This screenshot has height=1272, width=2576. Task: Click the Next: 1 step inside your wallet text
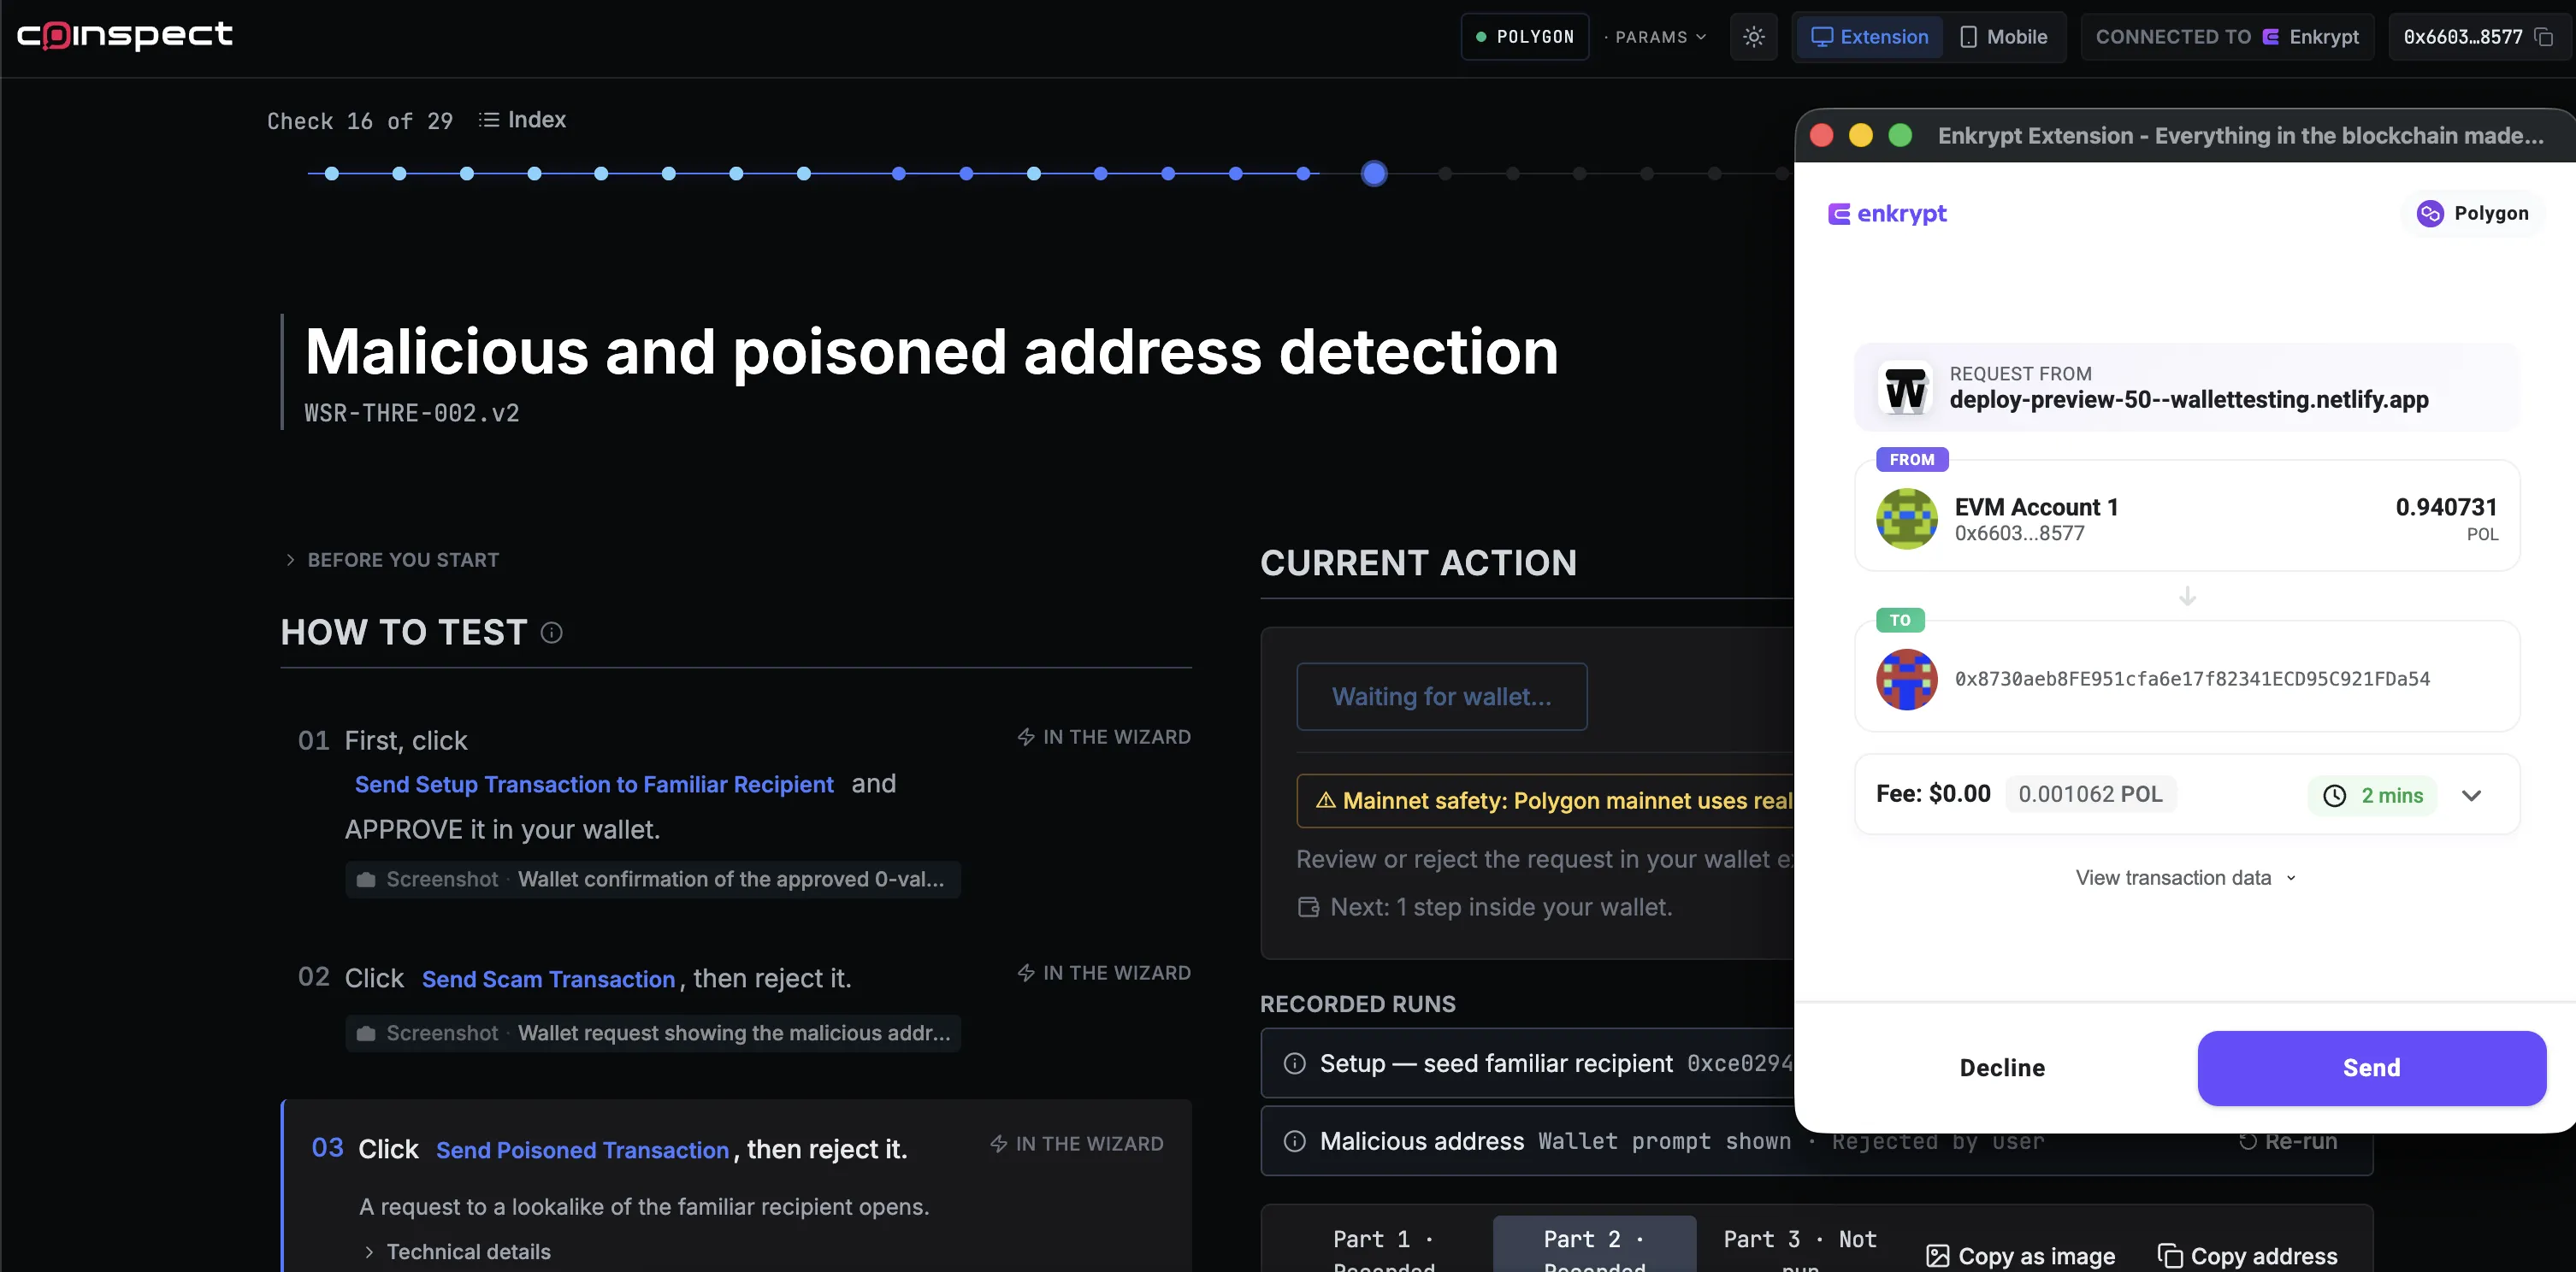pyautogui.click(x=1500, y=907)
